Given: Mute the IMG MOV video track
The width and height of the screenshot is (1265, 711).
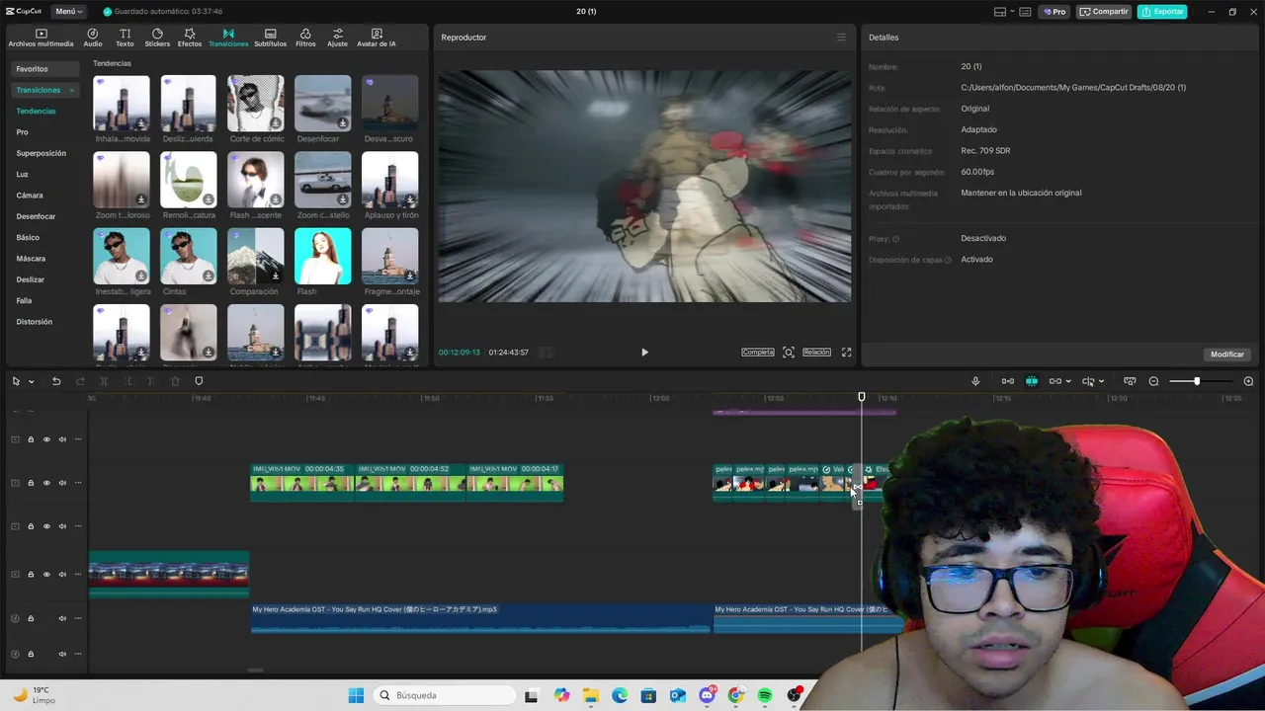Looking at the screenshot, I should (62, 483).
